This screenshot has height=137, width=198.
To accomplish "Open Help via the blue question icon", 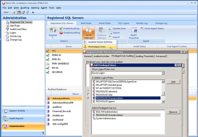I will 33,12.
